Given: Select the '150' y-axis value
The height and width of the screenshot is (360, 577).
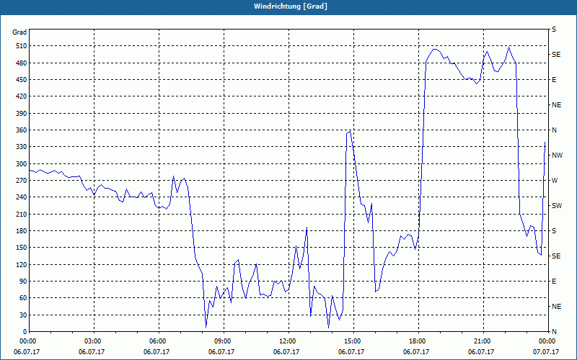Looking at the screenshot, I should pos(22,248).
